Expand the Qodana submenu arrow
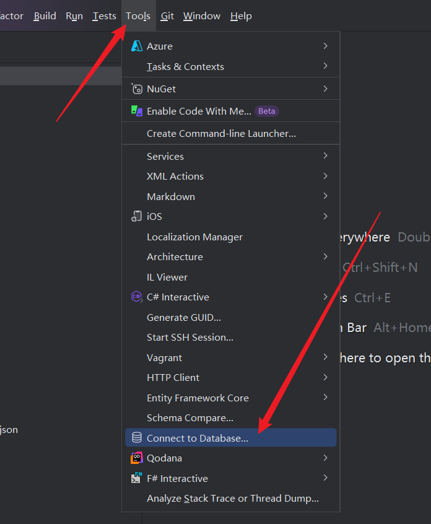 (x=326, y=458)
